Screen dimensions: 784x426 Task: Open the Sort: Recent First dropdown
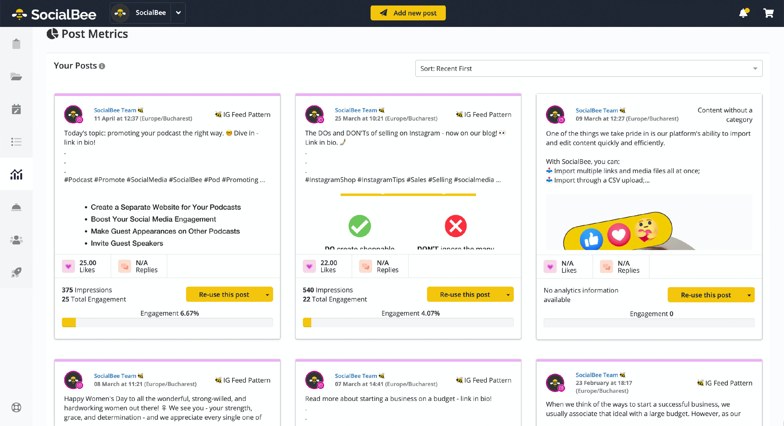point(589,68)
